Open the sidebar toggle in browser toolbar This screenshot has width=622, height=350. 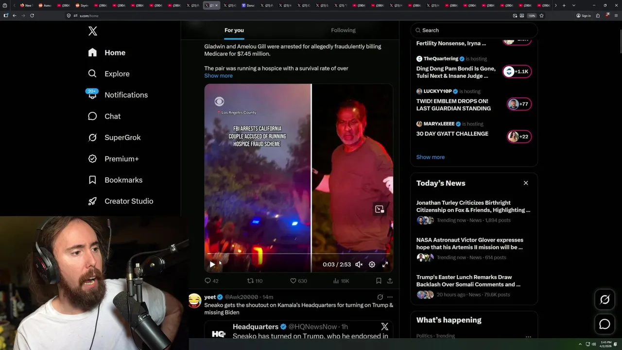[6, 16]
